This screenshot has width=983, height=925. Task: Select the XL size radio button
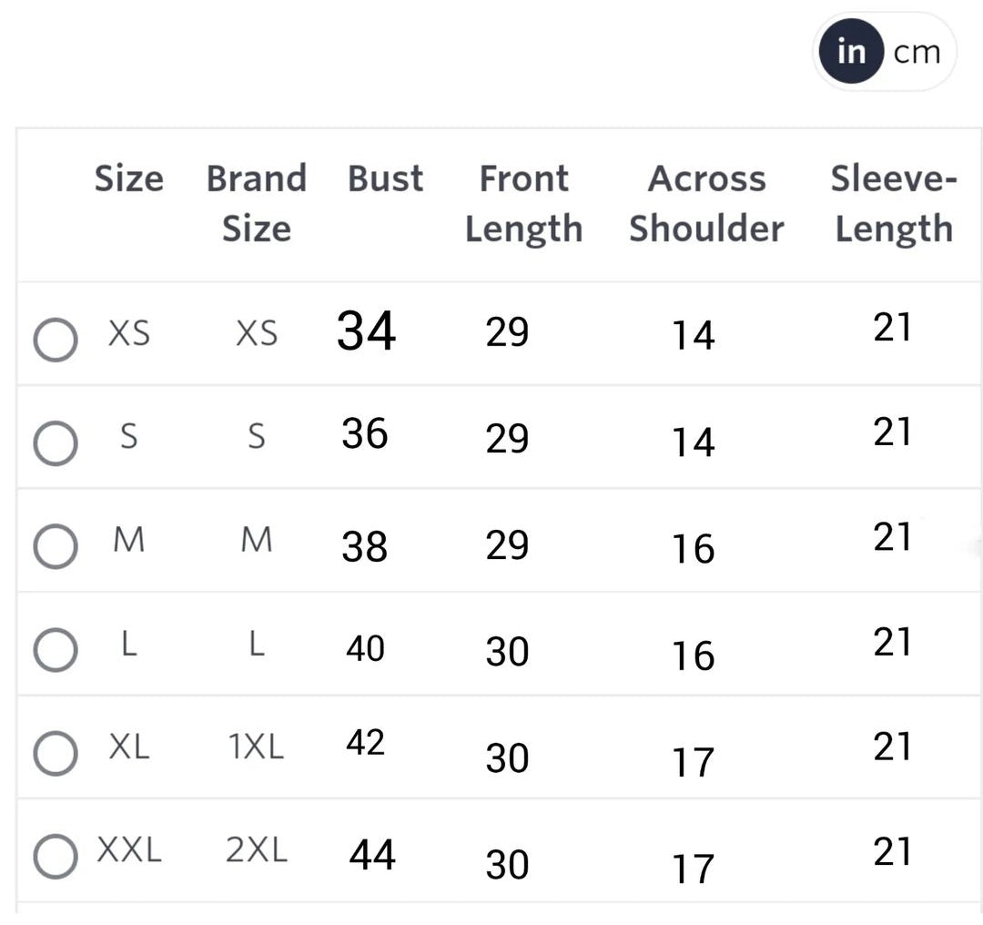(x=55, y=755)
